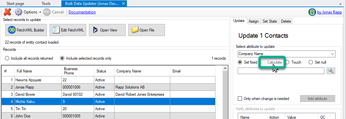Viewport: 346px width, 119px height.
Task: Switch to the Assign tab
Action: (x=254, y=21)
